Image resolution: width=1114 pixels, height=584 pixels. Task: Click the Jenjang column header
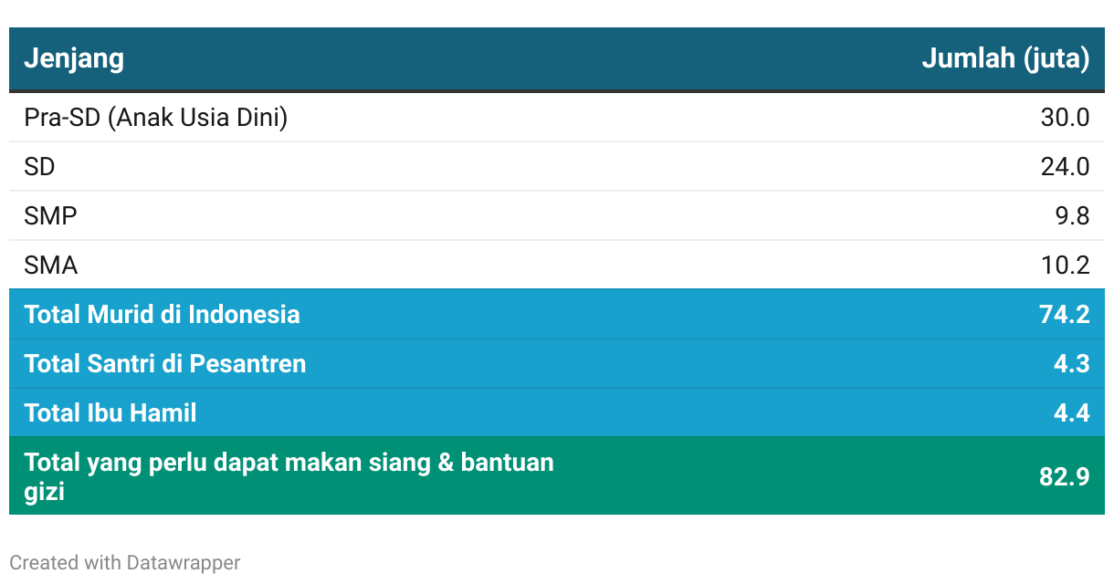click(x=74, y=59)
